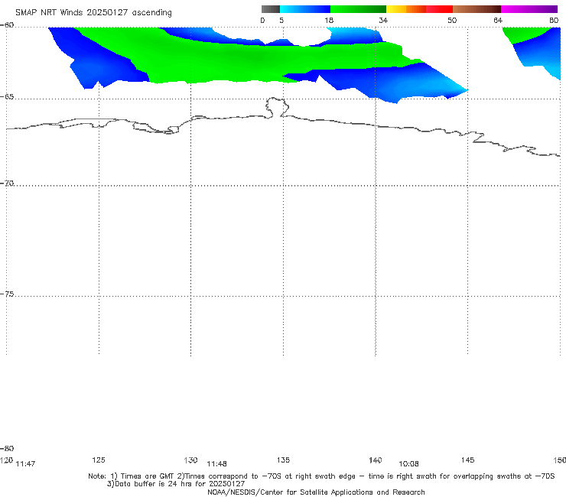Click the latitude label '-70'
The height and width of the screenshot is (497, 566).
tap(7, 184)
